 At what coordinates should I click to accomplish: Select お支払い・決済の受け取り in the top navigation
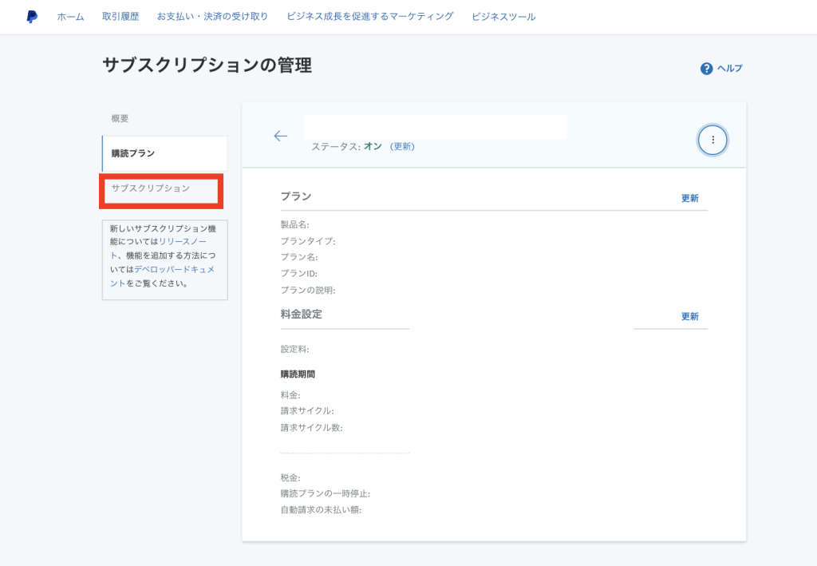(x=212, y=17)
